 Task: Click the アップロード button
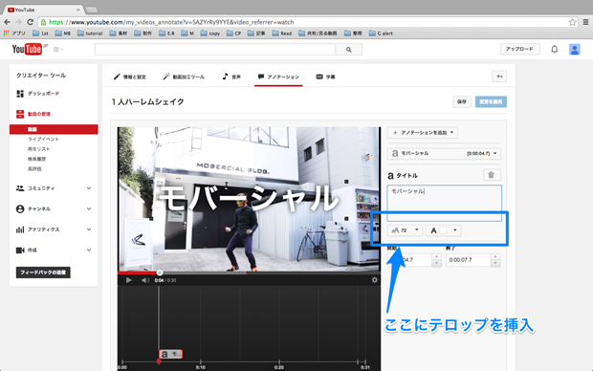[519, 49]
